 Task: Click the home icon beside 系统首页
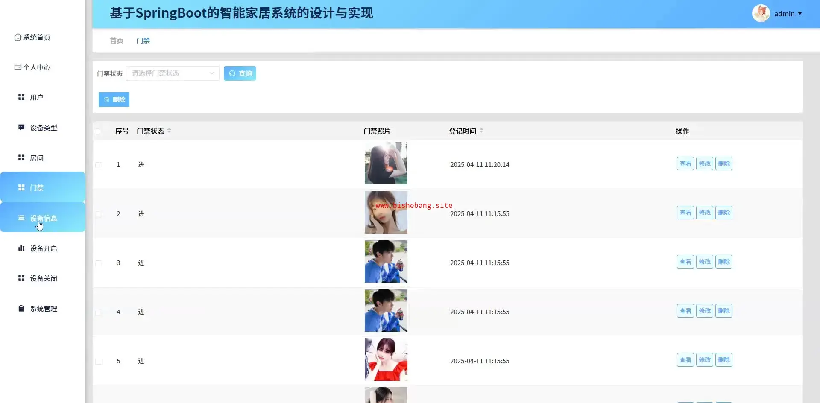(18, 37)
